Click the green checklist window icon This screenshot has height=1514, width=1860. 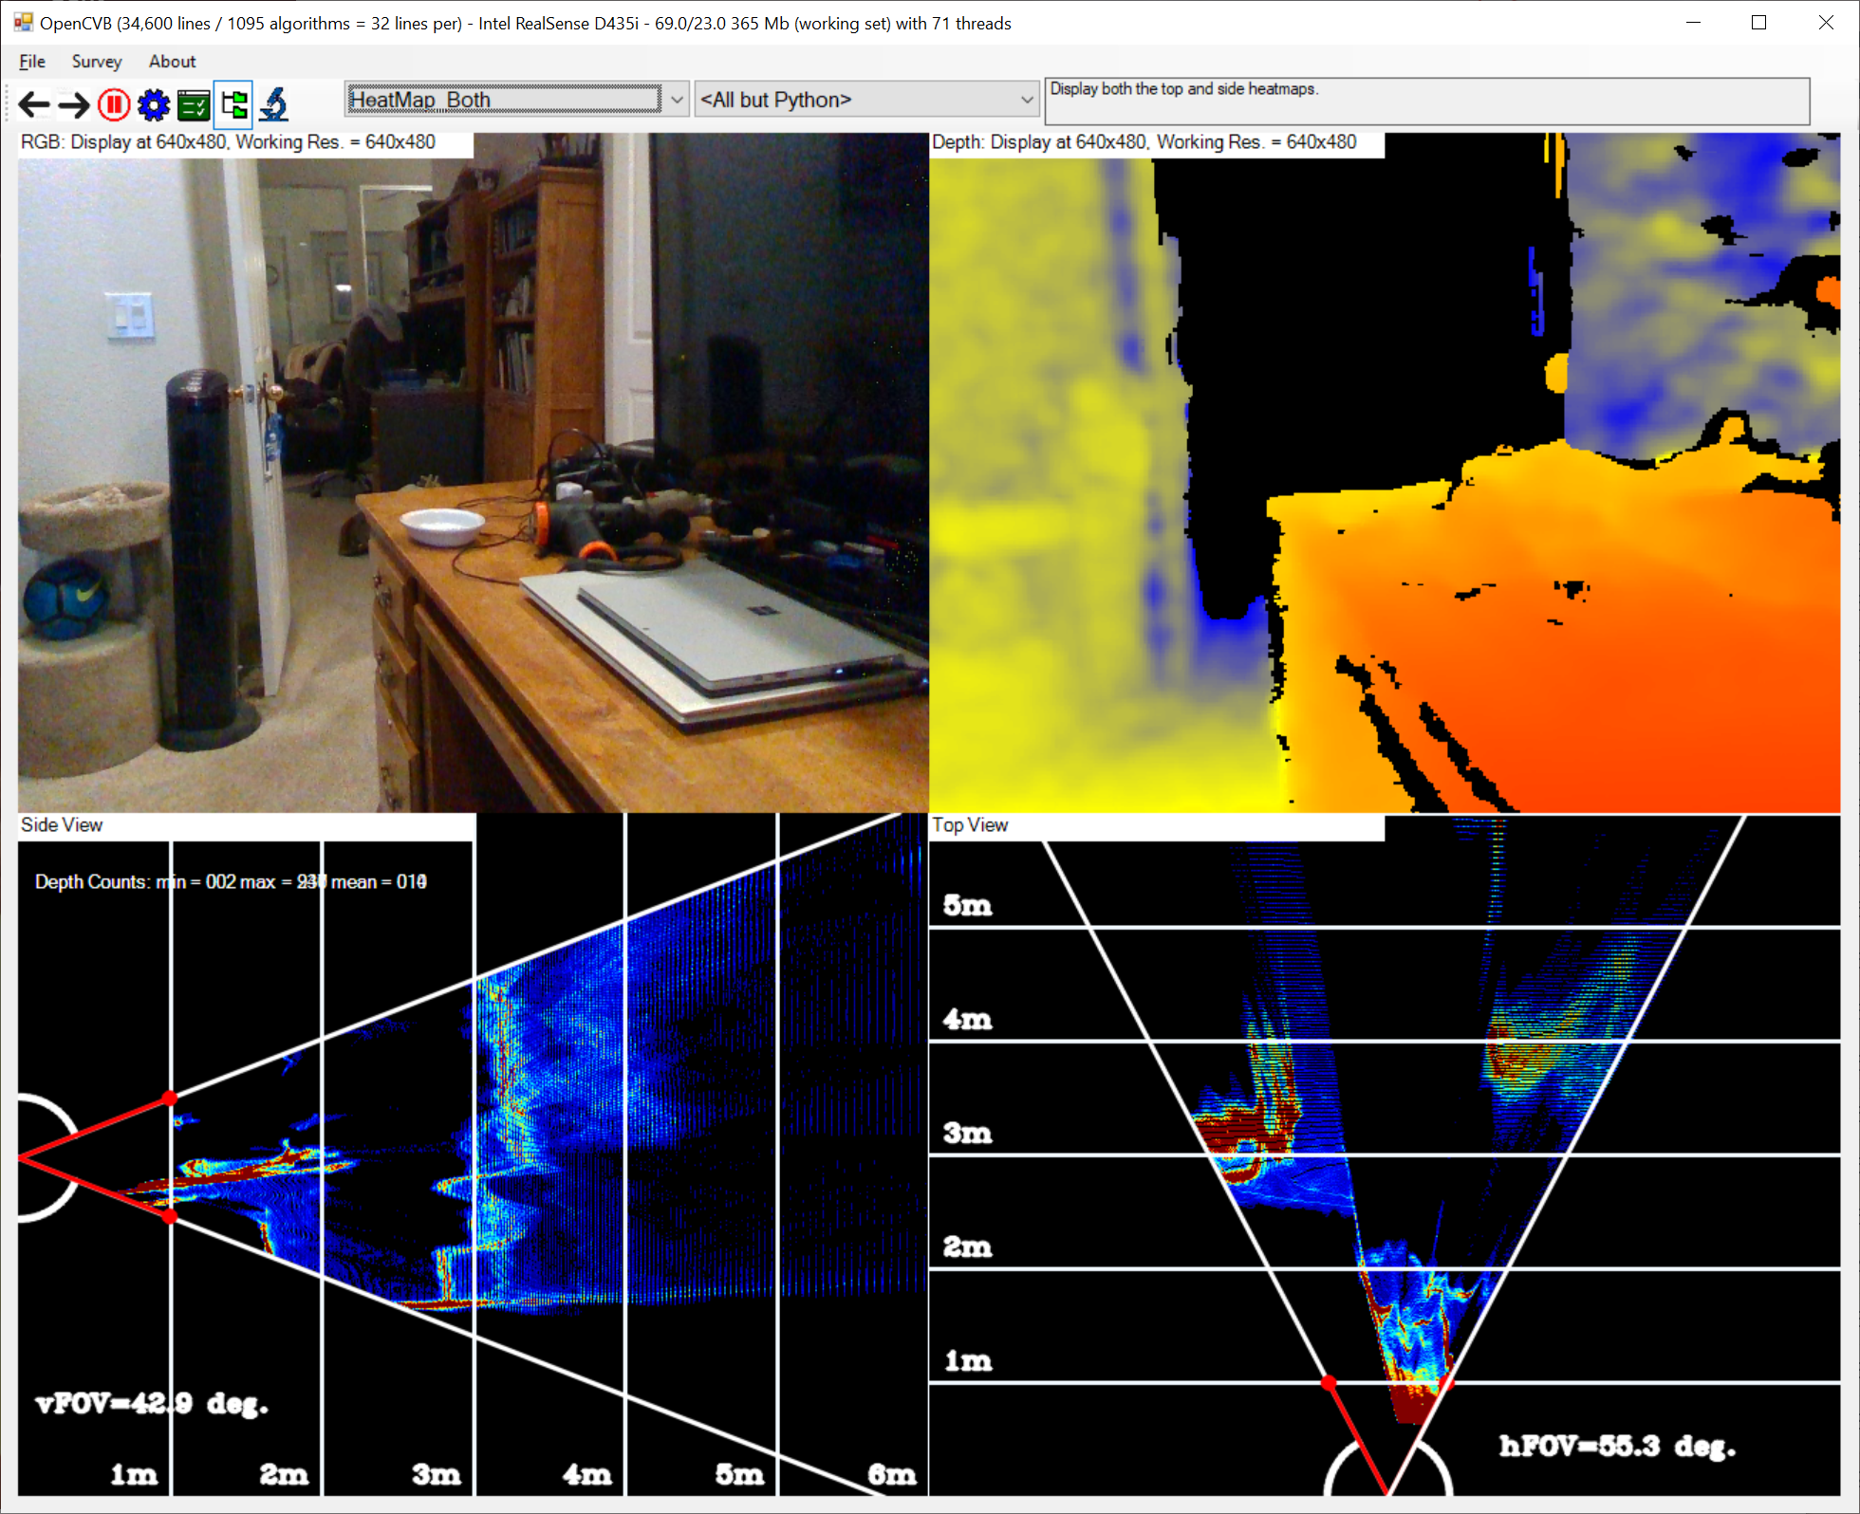click(x=194, y=103)
